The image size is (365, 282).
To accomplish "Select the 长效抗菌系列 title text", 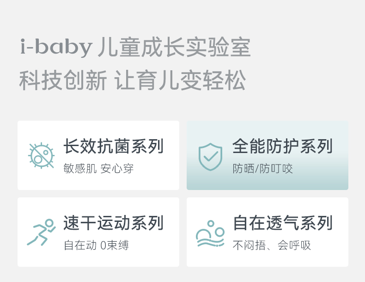I will coord(113,146).
